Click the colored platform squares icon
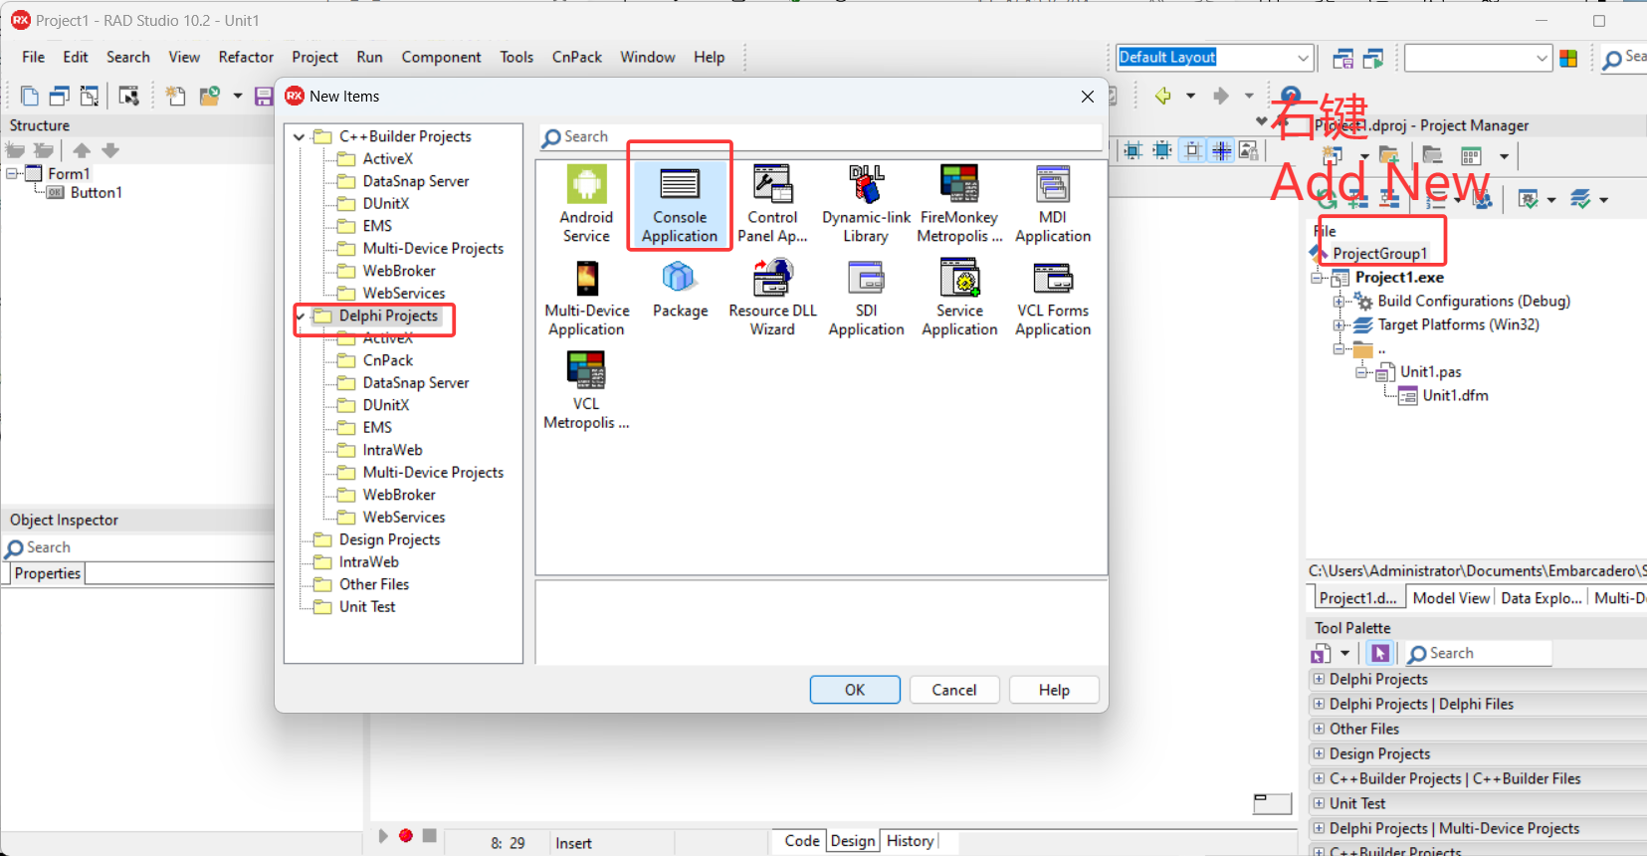 tap(1568, 59)
